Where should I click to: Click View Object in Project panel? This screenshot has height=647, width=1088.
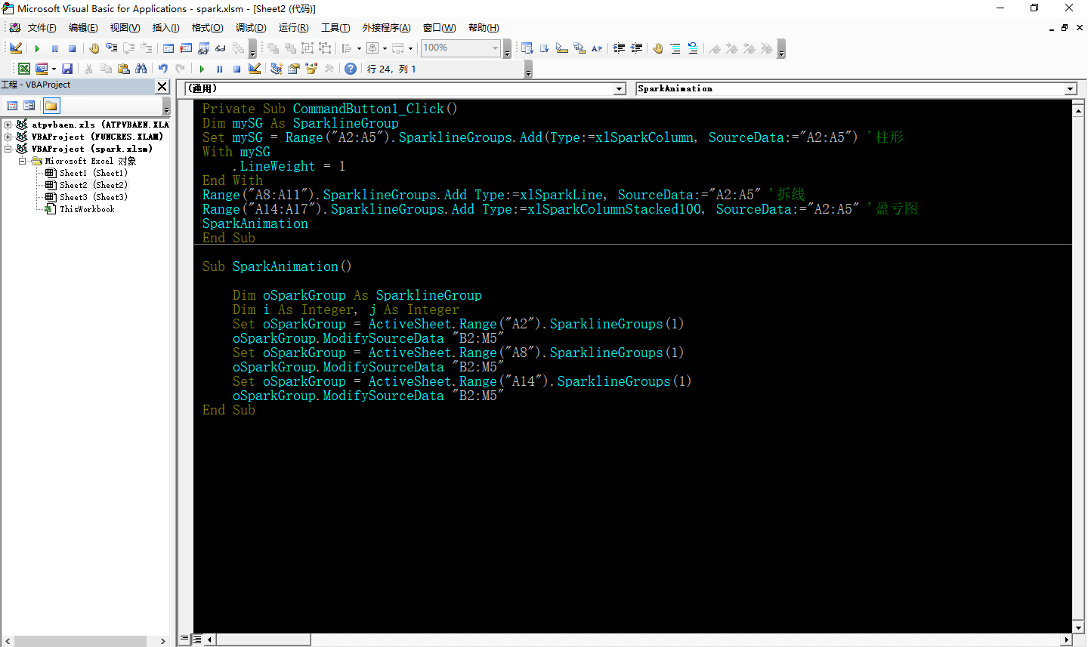point(29,106)
